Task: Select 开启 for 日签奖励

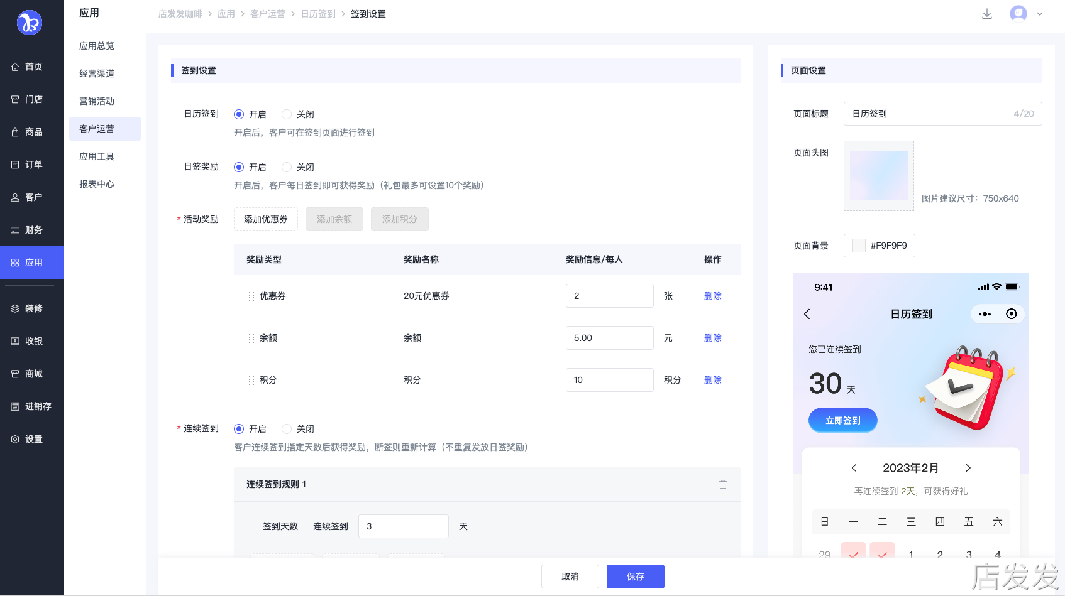Action: [x=239, y=167]
